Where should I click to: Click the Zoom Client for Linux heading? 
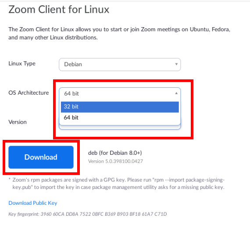(x=59, y=9)
